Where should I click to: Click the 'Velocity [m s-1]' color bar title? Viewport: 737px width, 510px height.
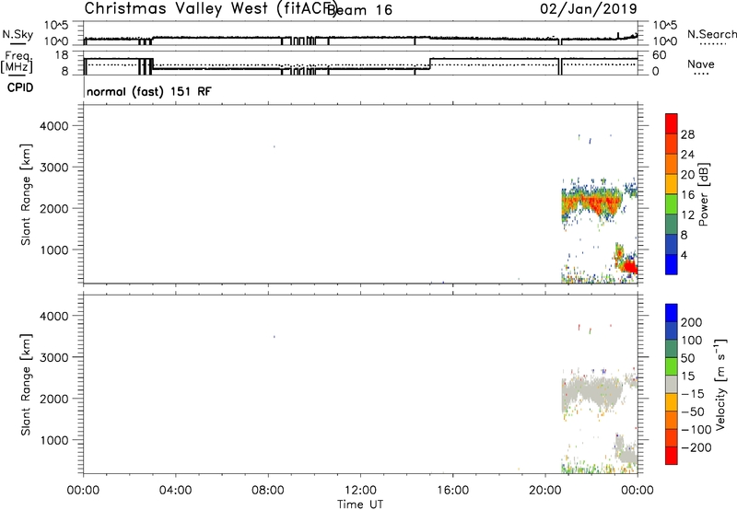click(720, 384)
